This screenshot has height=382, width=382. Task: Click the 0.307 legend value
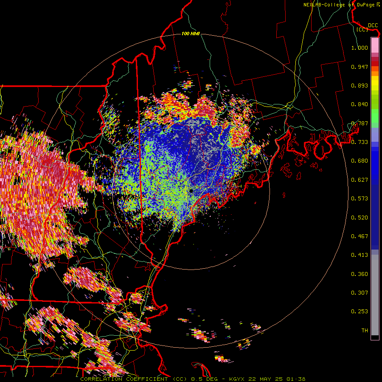360,293
